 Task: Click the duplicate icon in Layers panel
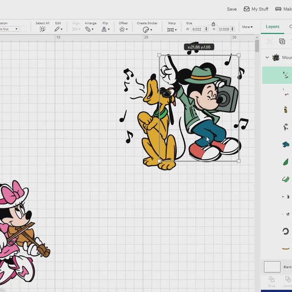point(282,41)
